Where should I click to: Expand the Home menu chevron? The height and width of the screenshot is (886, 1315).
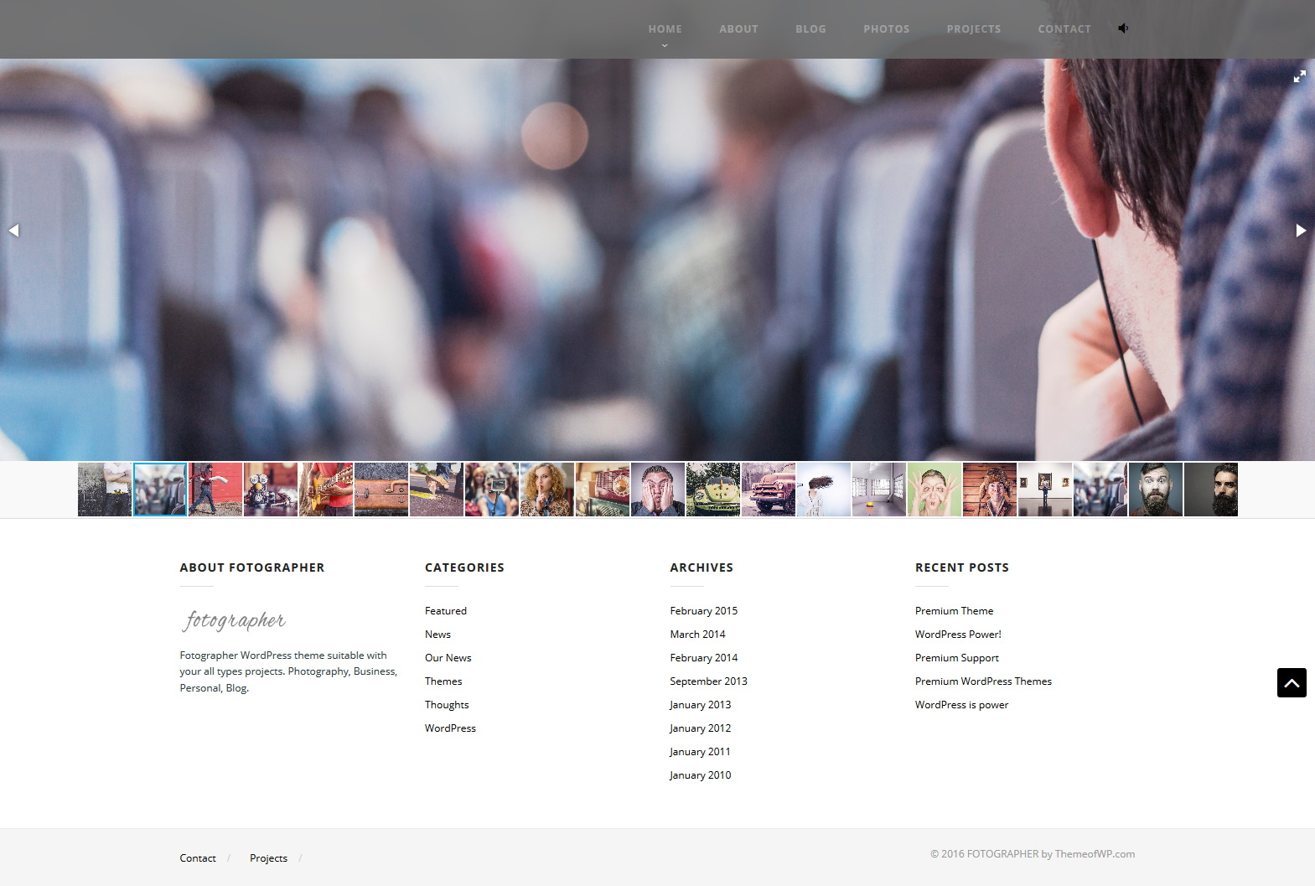tap(665, 45)
